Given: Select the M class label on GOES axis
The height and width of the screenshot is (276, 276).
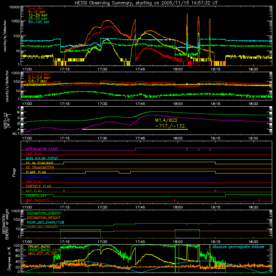Looking at the screenshot, I should click(x=18, y=112).
